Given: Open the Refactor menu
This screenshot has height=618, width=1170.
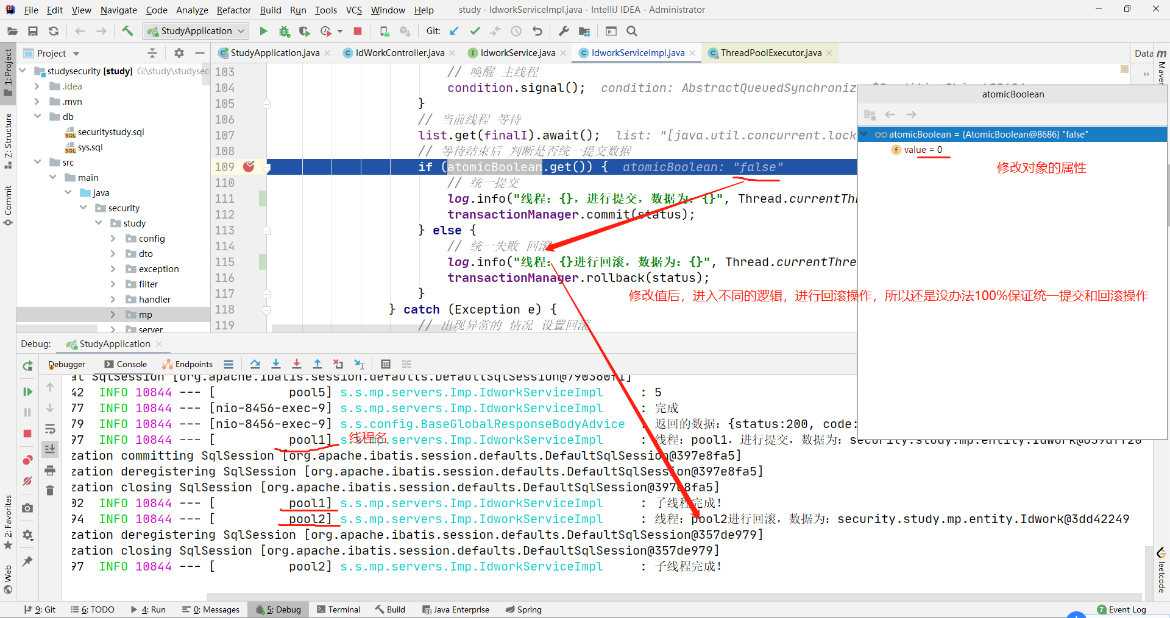Looking at the screenshot, I should (233, 10).
